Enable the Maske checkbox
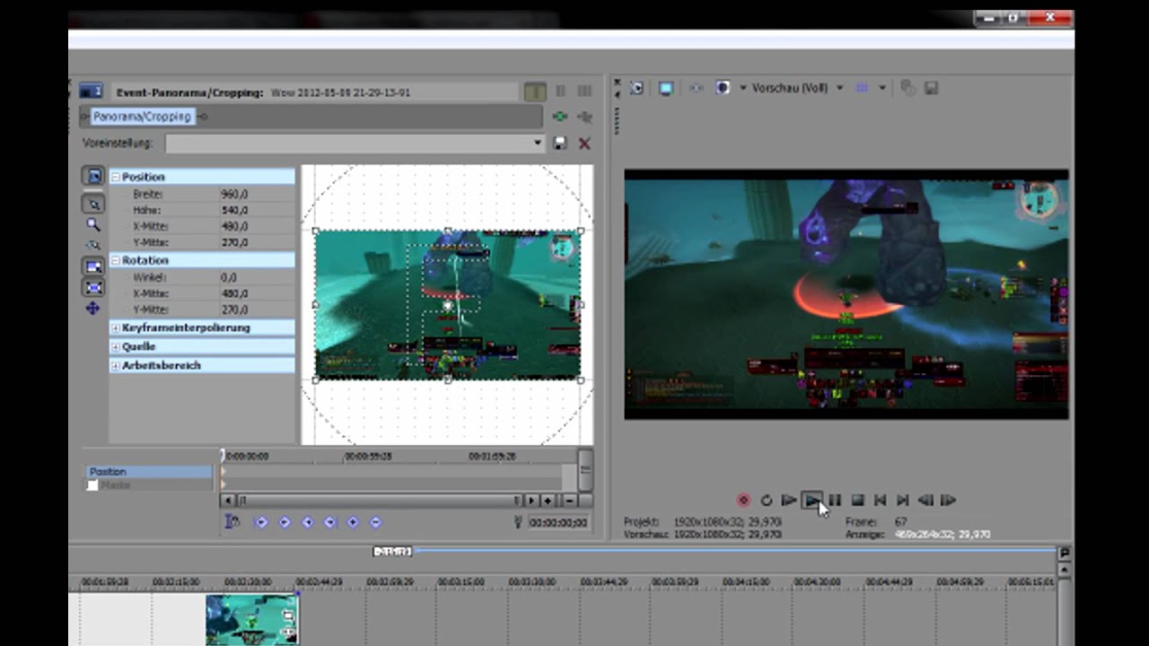Image resolution: width=1149 pixels, height=646 pixels. pyautogui.click(x=92, y=485)
